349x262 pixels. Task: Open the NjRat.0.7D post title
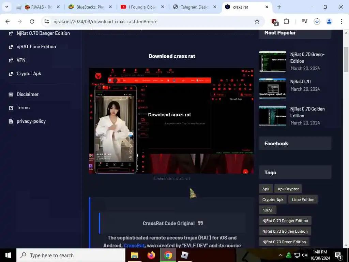(300, 82)
